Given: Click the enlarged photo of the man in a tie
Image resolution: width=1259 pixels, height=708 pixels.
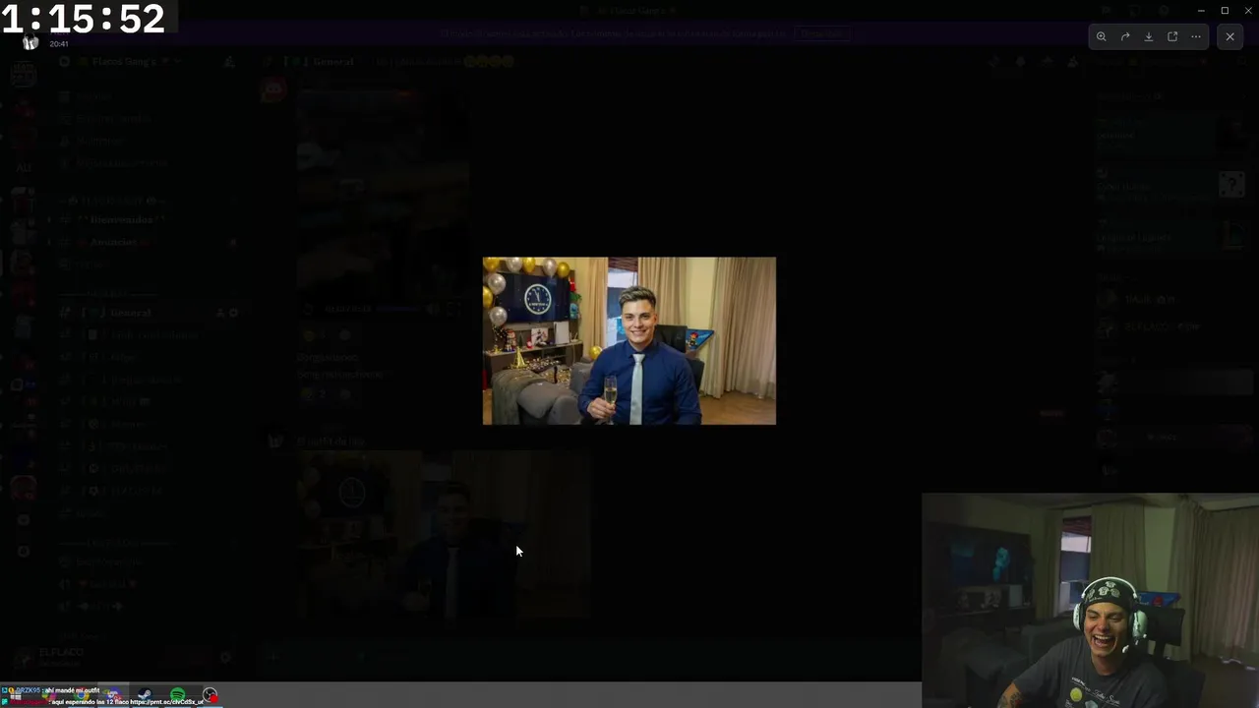Looking at the screenshot, I should click(x=629, y=341).
